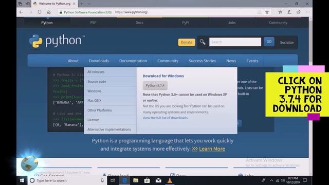This screenshot has width=329, height=185.
Task: Select the PyPI top navigation tab
Action: coord(186,23)
